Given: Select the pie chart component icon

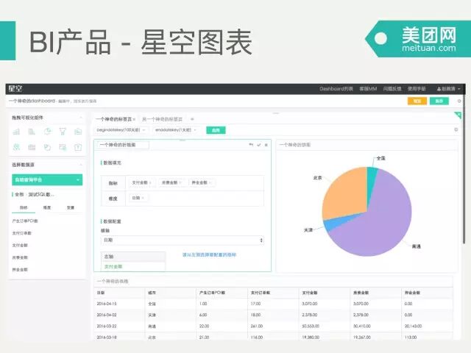Looking at the screenshot, I should 47,132.
